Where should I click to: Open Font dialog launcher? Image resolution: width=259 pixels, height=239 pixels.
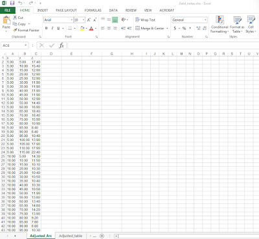point(96,37)
